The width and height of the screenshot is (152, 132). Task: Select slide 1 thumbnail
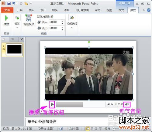pos(14,49)
